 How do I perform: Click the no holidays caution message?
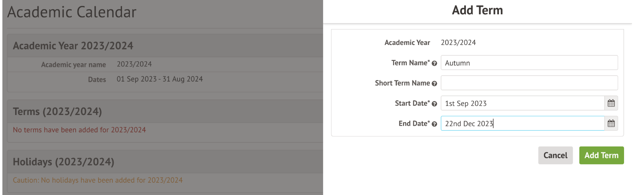98,180
